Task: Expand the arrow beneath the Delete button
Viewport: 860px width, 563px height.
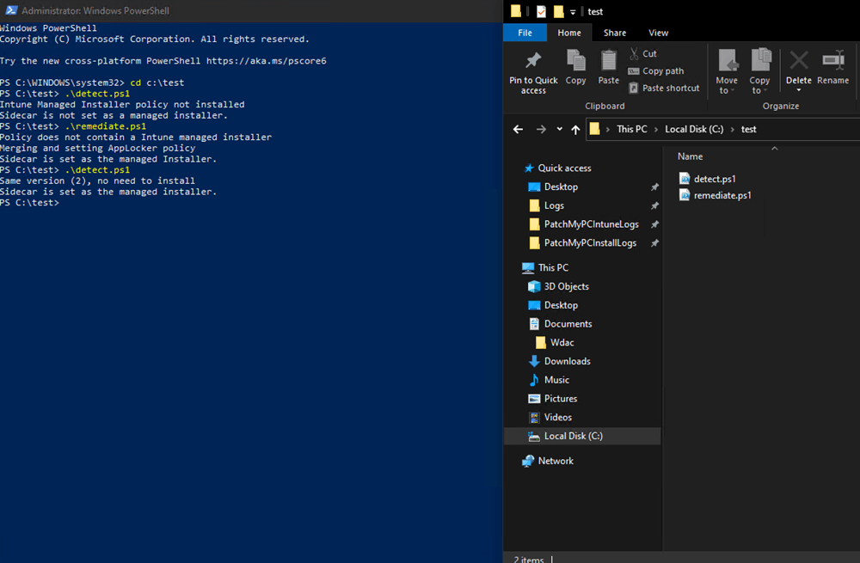Action: pyautogui.click(x=799, y=90)
